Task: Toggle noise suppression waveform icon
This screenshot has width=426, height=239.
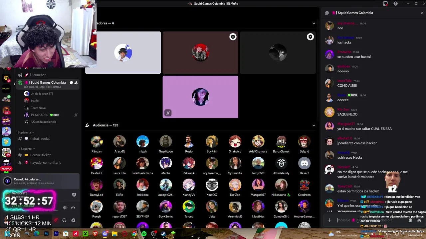Action: point(65,208)
